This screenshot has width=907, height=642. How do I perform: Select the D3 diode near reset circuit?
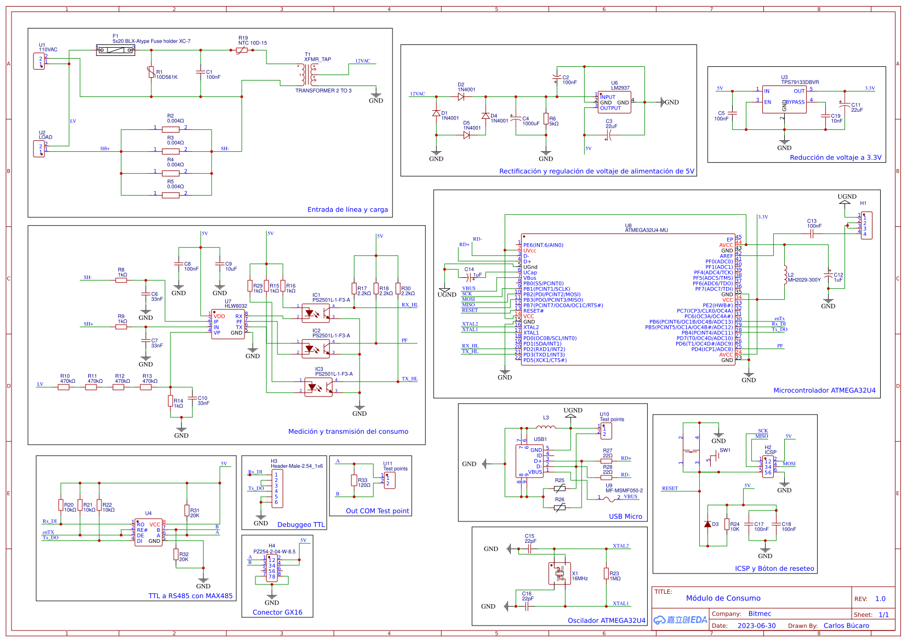coord(708,524)
